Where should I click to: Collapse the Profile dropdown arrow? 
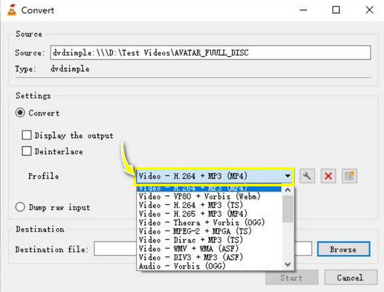[x=287, y=176]
